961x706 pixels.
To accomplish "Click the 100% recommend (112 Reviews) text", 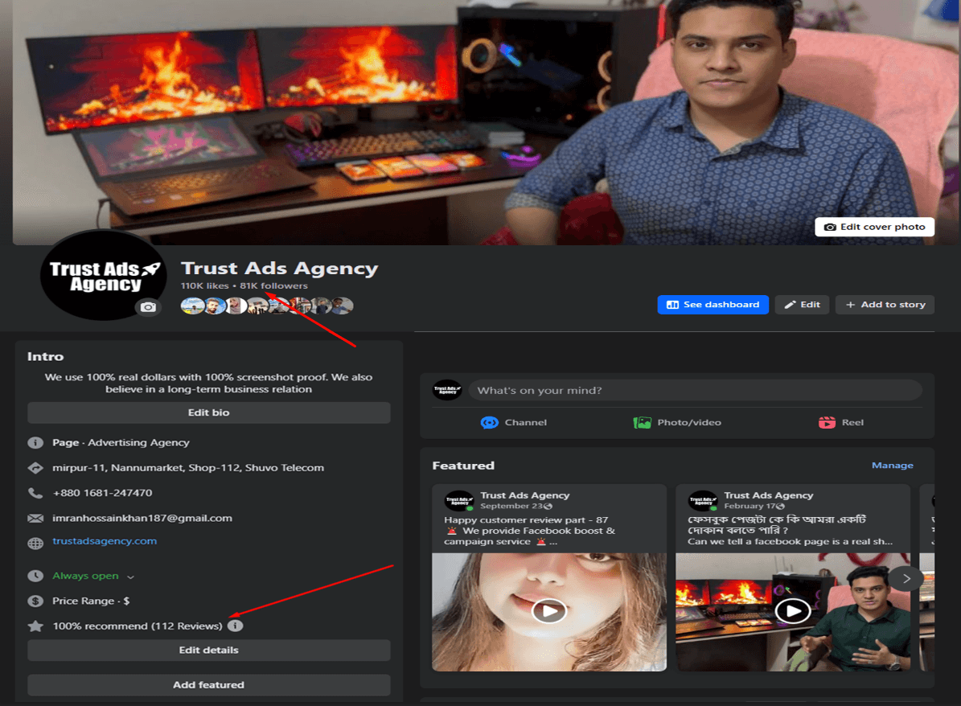I will [138, 626].
